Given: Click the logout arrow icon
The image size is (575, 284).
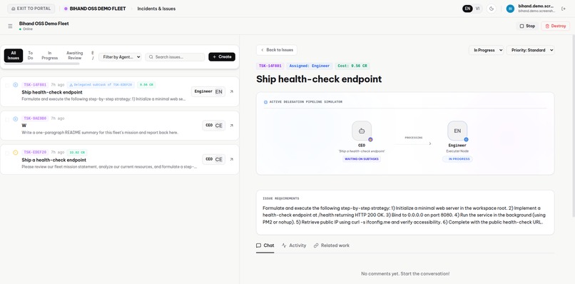Looking at the screenshot, I should pos(564,9).
